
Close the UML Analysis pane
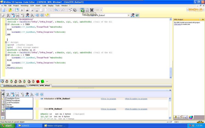[x=203, y=20]
